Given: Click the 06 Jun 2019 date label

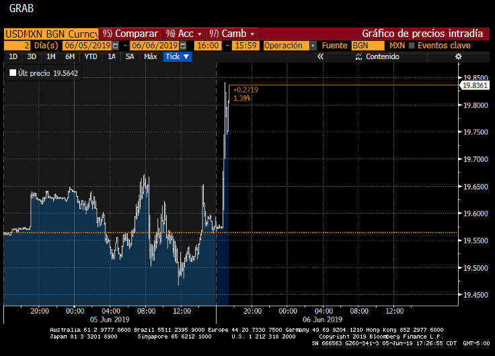Looking at the screenshot, I should click(x=322, y=320).
